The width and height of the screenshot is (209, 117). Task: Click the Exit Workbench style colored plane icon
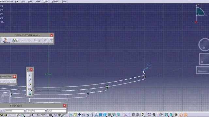pos(161,115)
